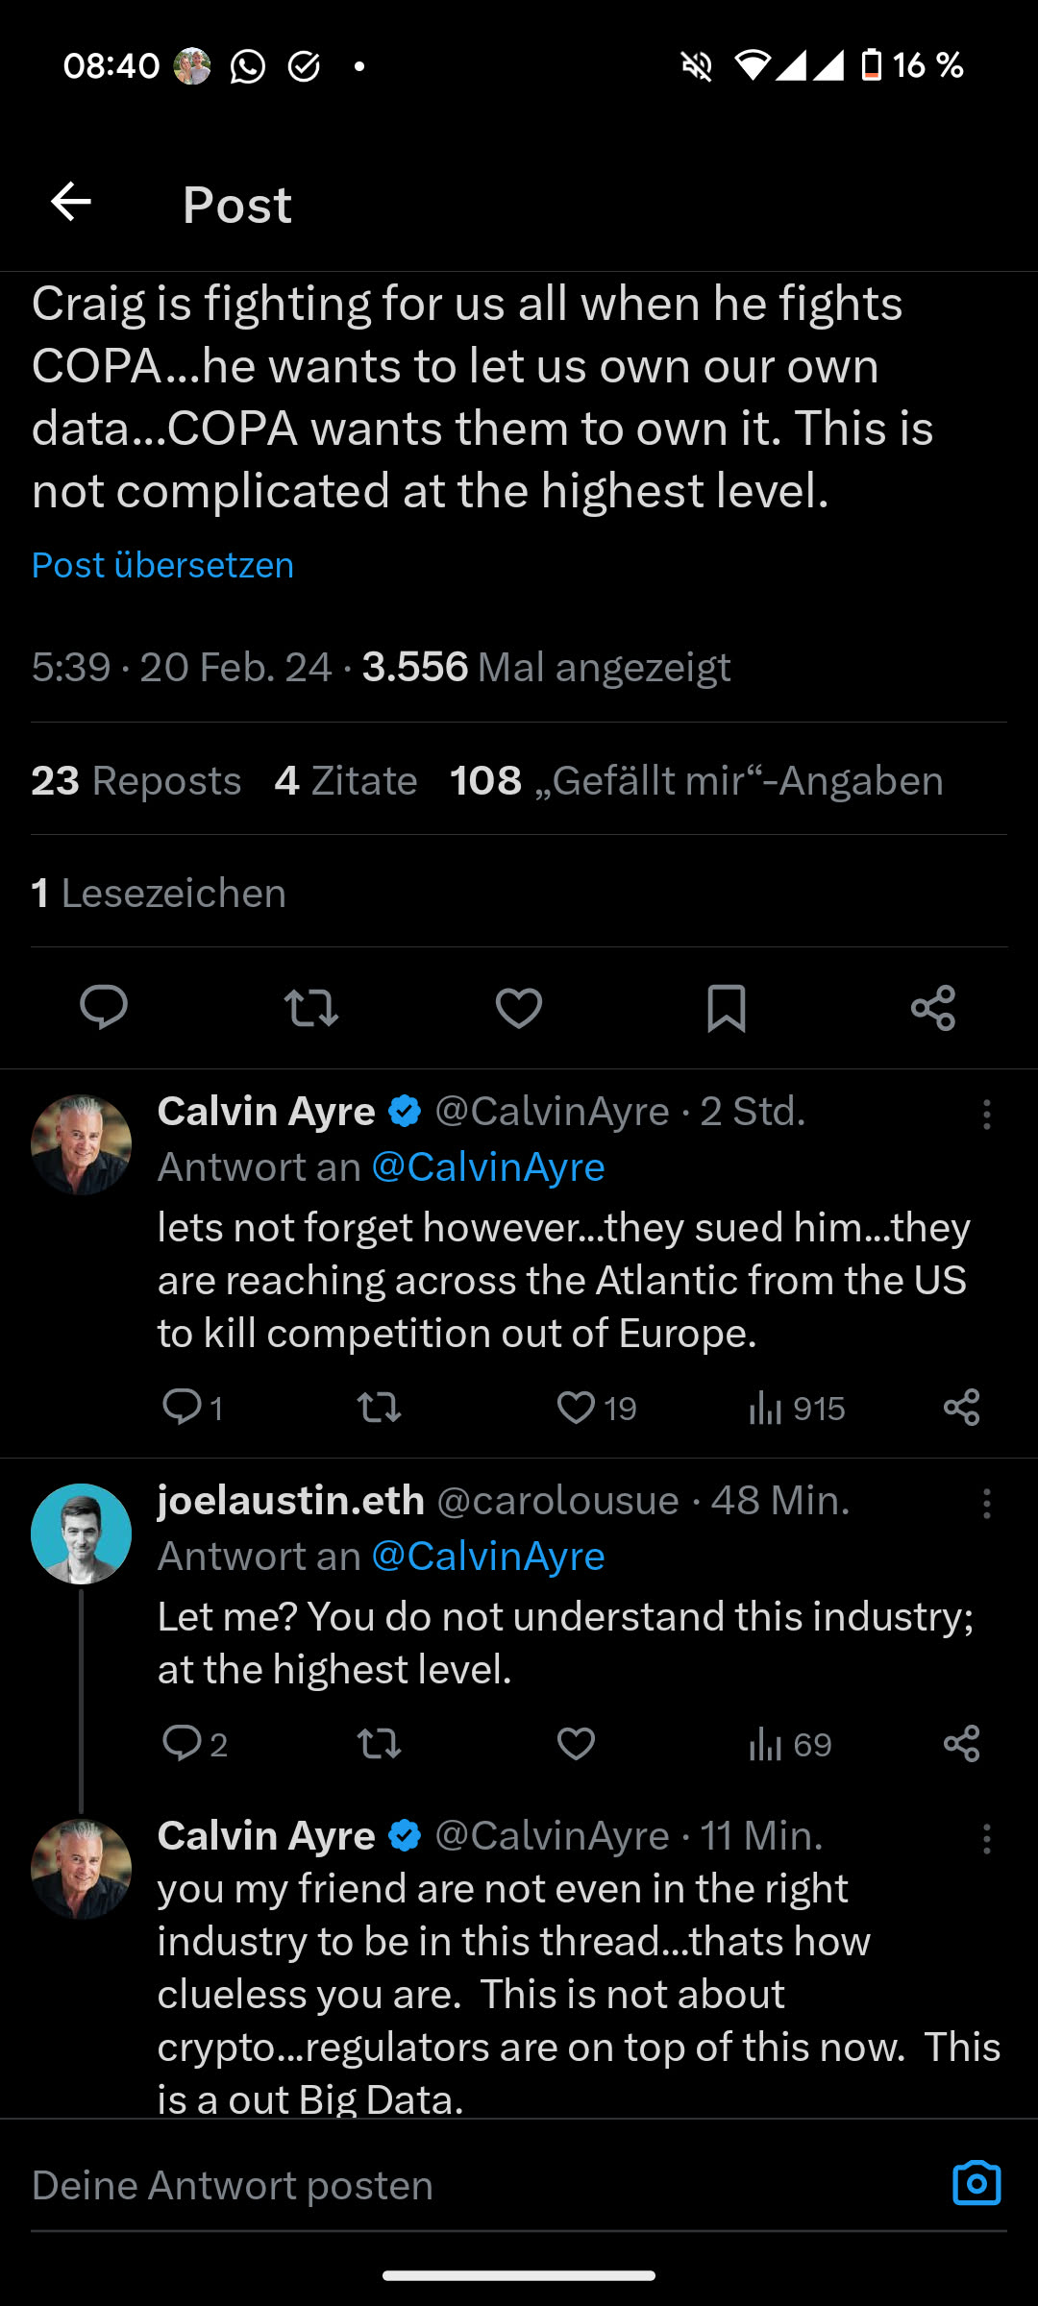This screenshot has height=2306, width=1038.
Task: Open more options on Calvin Ayre's 2 Std. reply
Action: (x=986, y=1115)
